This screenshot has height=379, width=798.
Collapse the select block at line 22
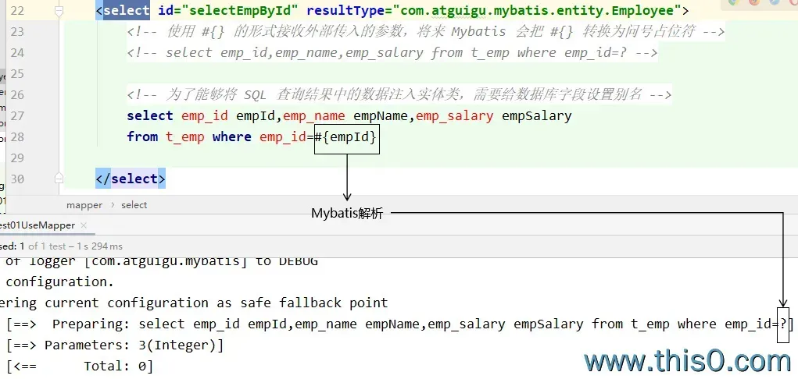[59, 11]
